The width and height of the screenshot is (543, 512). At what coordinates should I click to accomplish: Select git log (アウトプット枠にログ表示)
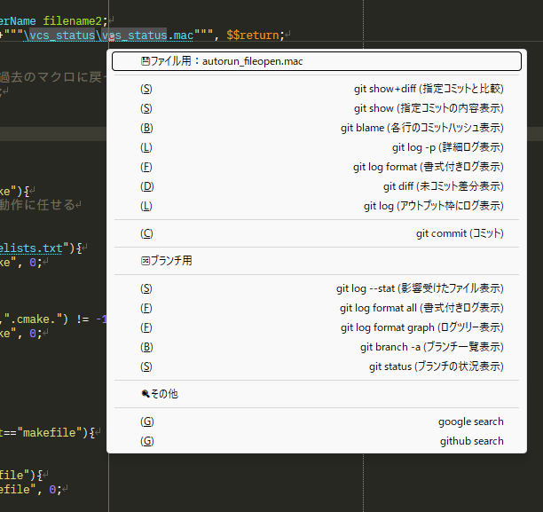317,206
